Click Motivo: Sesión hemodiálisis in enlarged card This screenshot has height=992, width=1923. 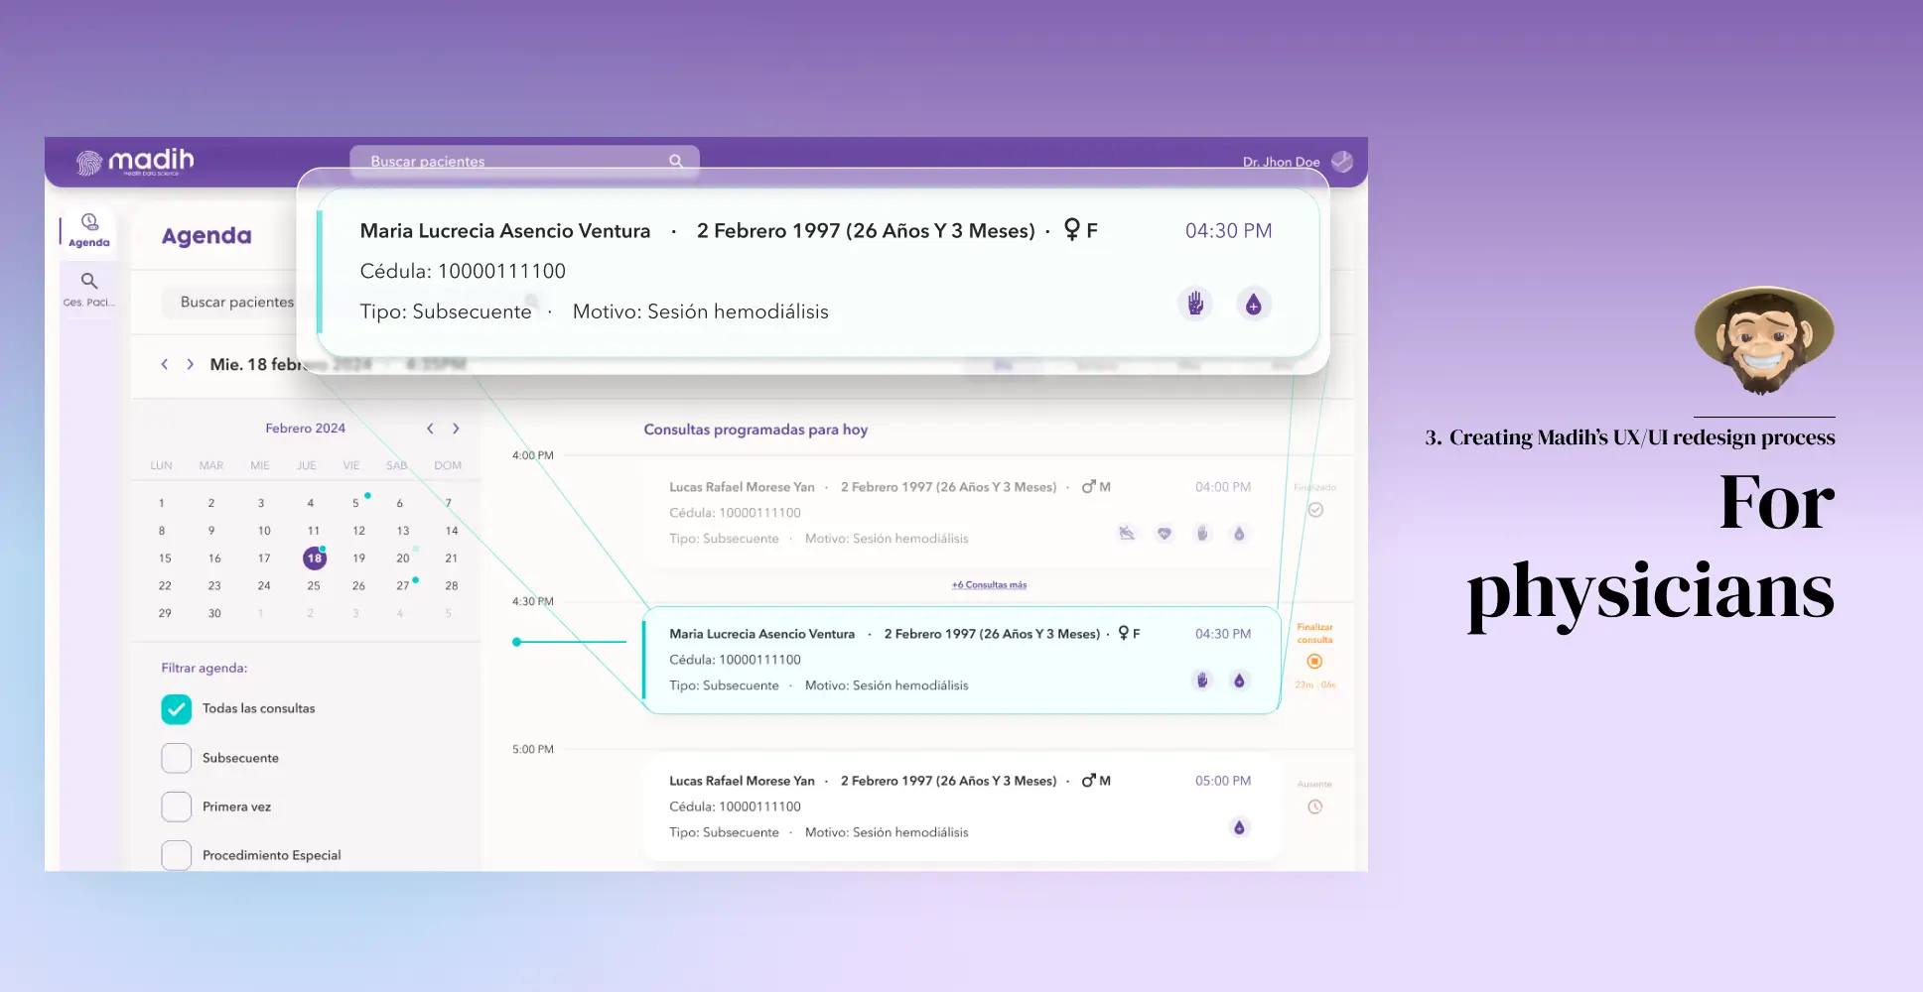[x=701, y=311]
